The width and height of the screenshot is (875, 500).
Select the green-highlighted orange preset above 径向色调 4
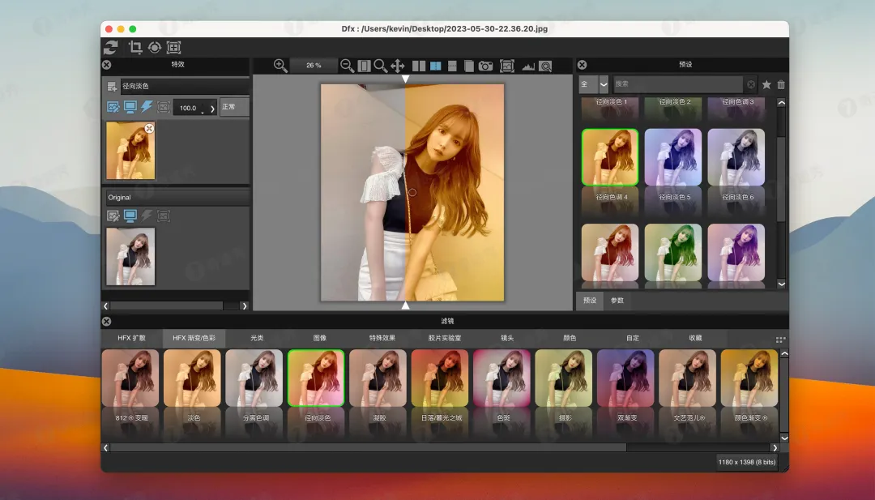coord(610,157)
